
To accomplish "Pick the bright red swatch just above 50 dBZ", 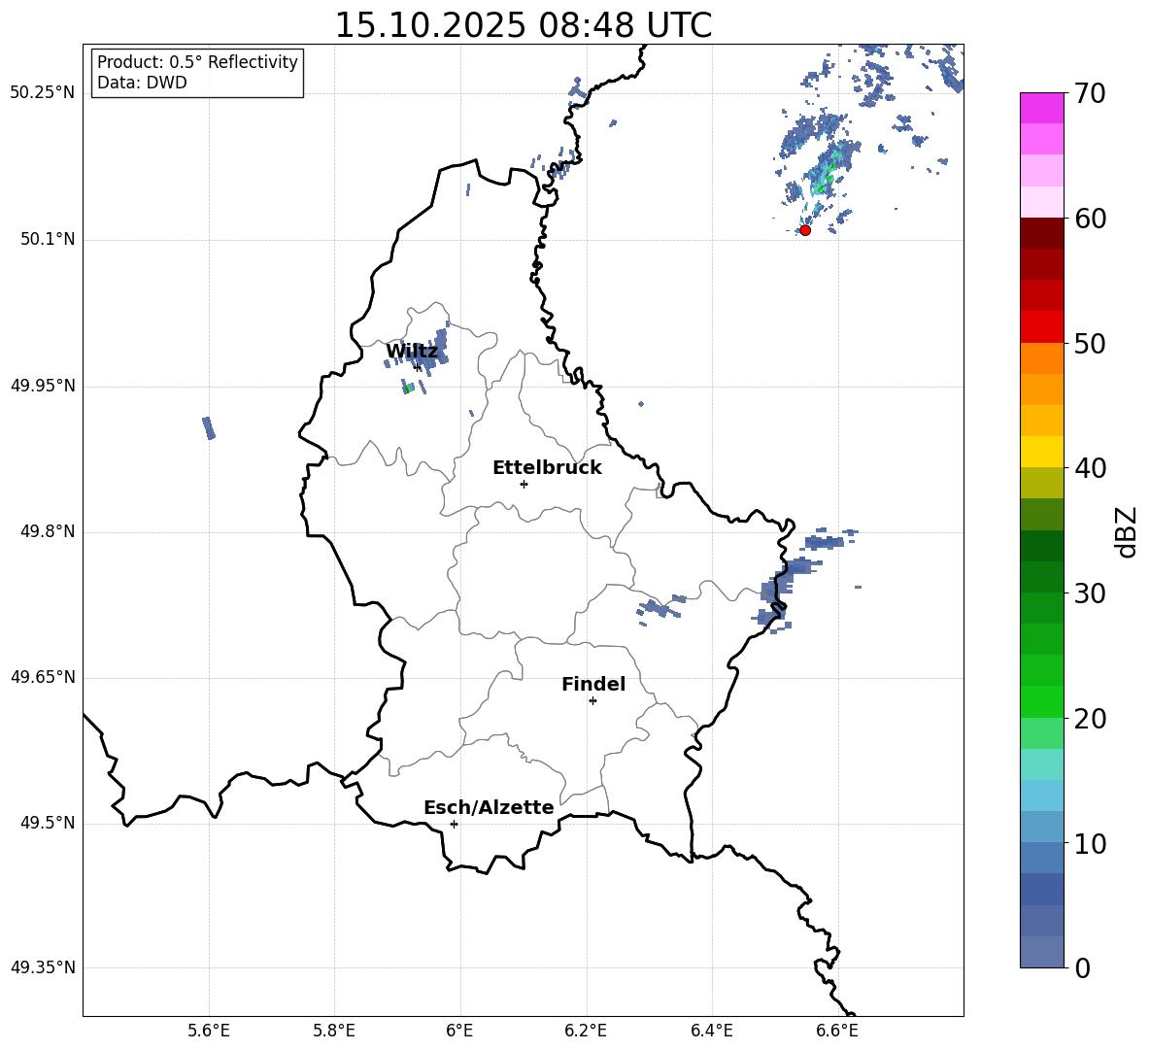I will pyautogui.click(x=1041, y=327).
